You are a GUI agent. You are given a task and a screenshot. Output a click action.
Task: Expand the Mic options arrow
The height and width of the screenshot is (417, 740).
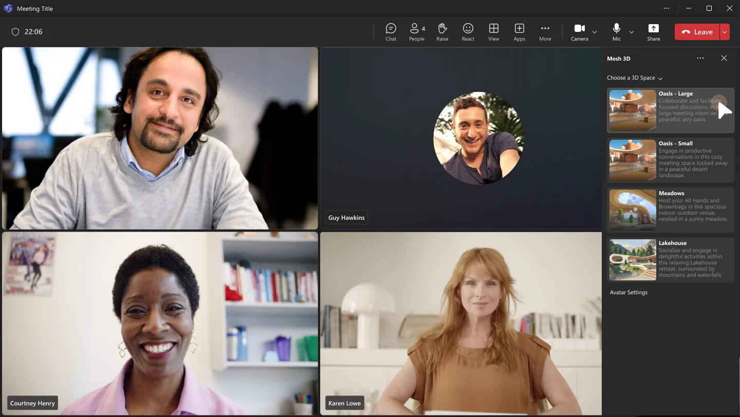[632, 32]
